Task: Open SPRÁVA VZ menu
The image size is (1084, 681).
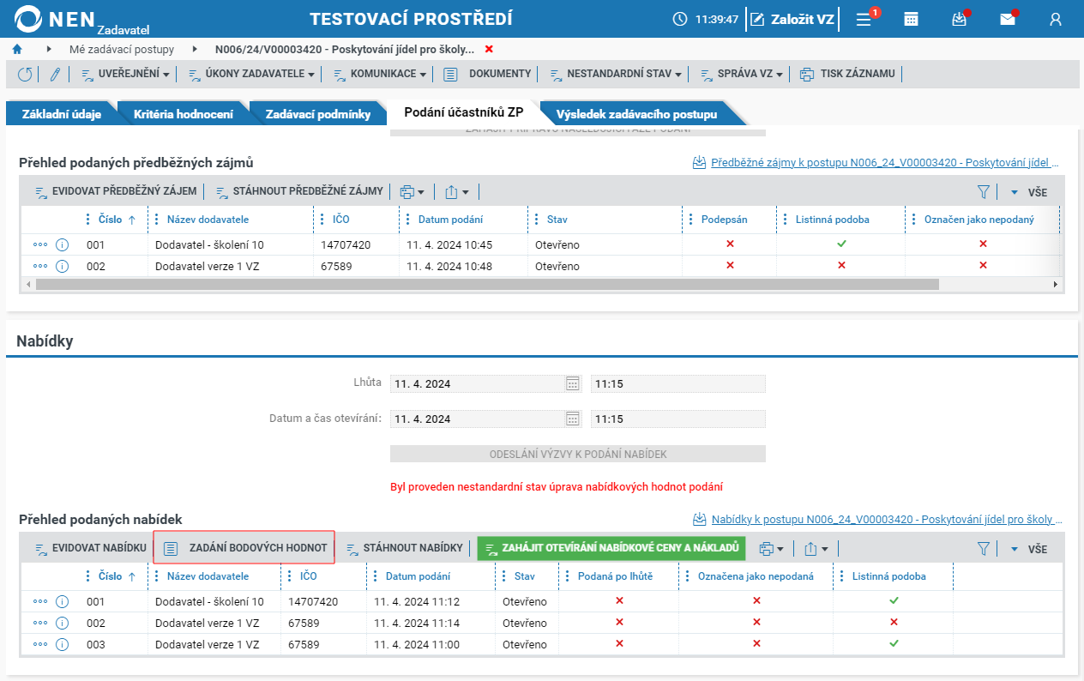Action: tap(742, 75)
